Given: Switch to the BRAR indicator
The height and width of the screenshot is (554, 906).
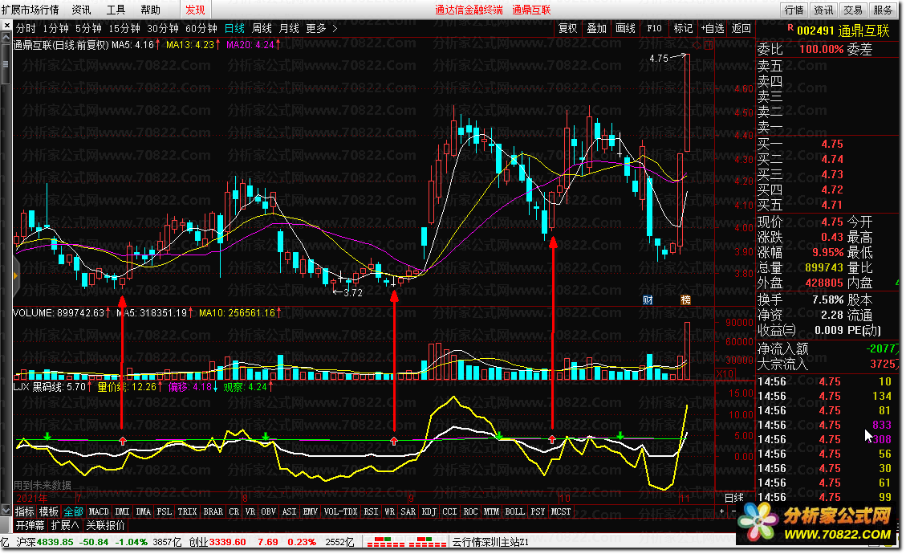Looking at the screenshot, I should click(213, 511).
